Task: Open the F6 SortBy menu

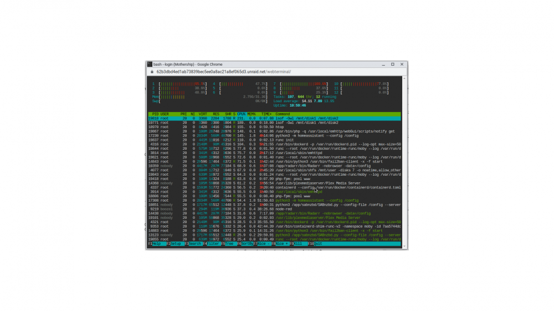Action: pos(245,244)
